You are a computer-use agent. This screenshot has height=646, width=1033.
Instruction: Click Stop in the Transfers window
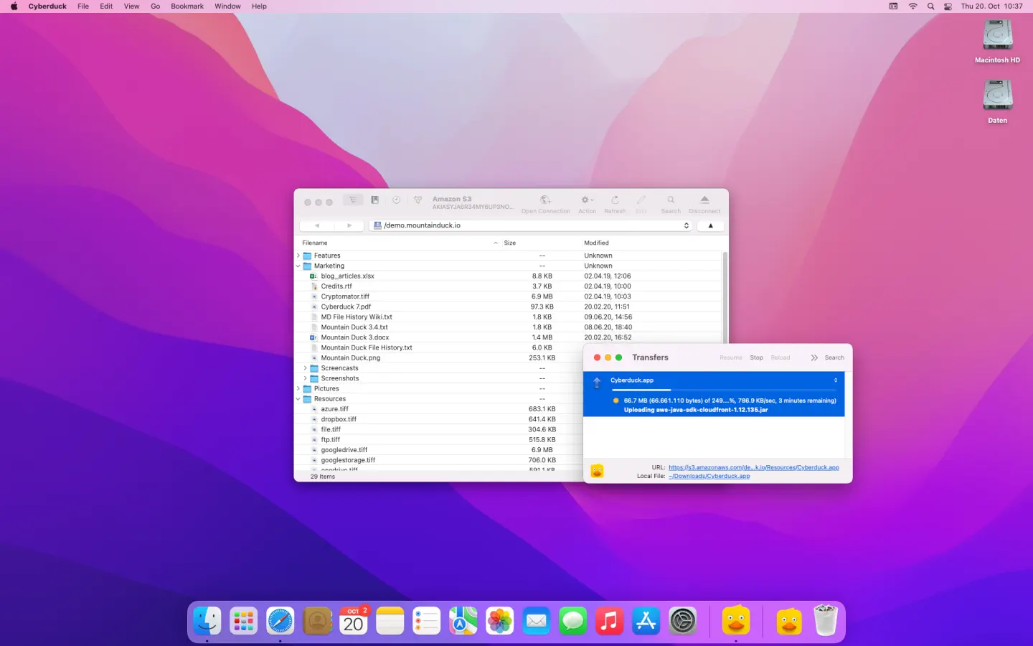756,357
